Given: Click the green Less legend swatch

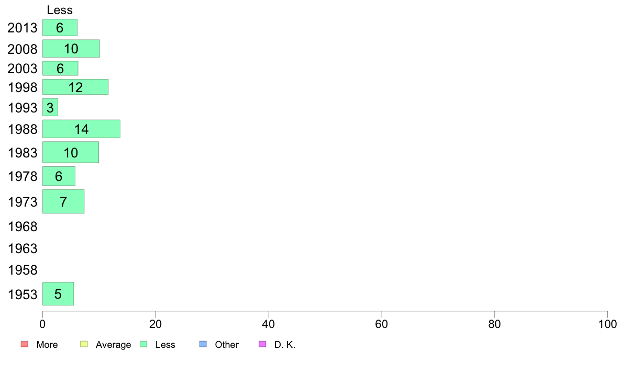Looking at the screenshot, I should pyautogui.click(x=143, y=344).
